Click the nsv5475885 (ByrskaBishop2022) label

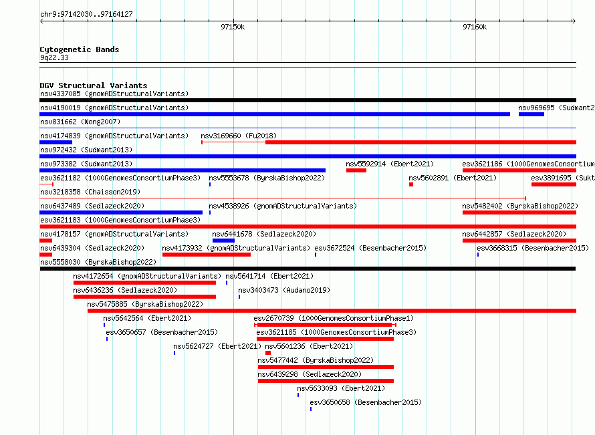pyautogui.click(x=145, y=304)
